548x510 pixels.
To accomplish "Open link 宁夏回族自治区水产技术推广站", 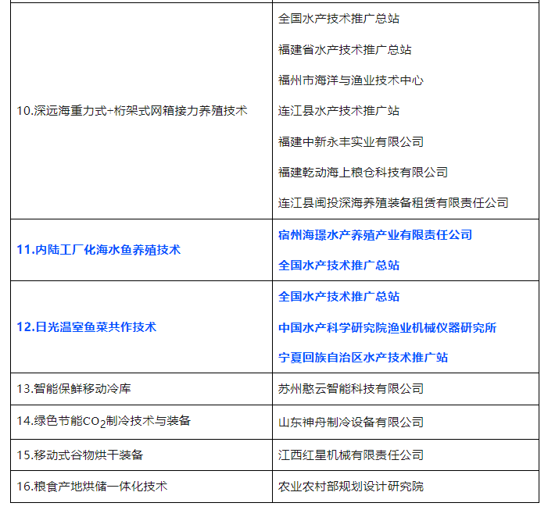I will pos(363,358).
